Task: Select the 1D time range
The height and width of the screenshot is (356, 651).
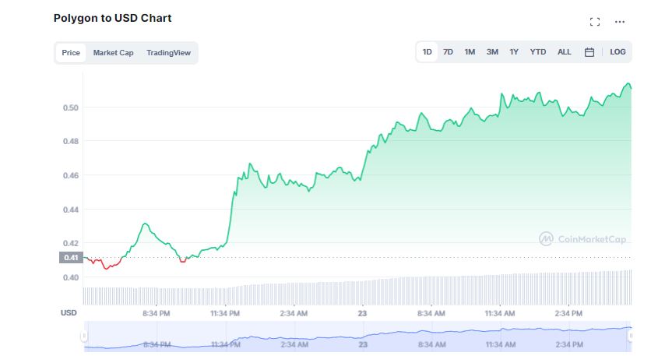Action: (x=427, y=52)
